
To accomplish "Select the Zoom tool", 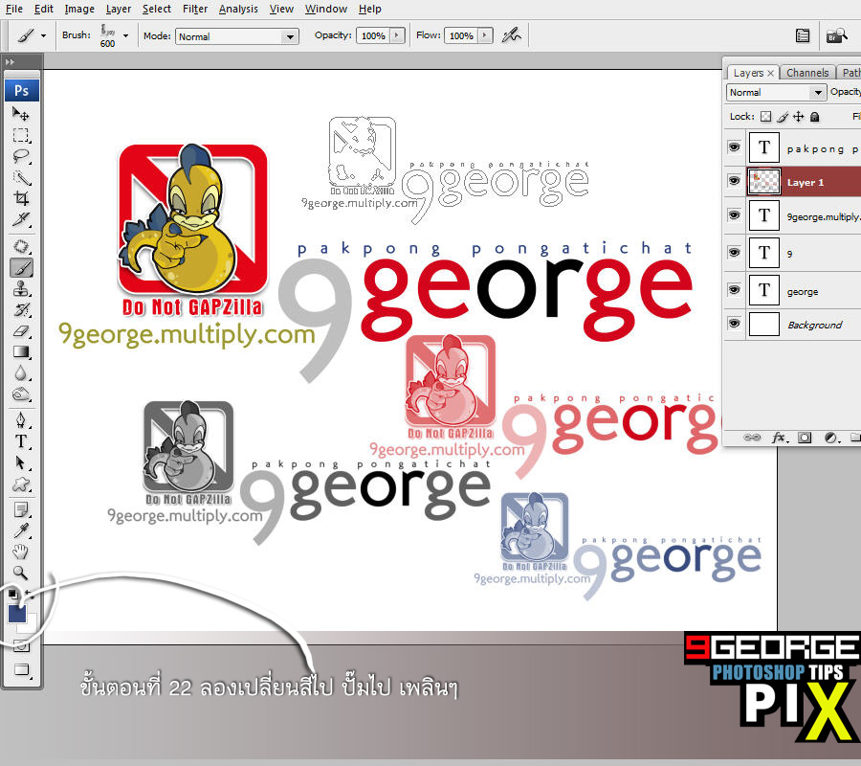I will pos(21,573).
